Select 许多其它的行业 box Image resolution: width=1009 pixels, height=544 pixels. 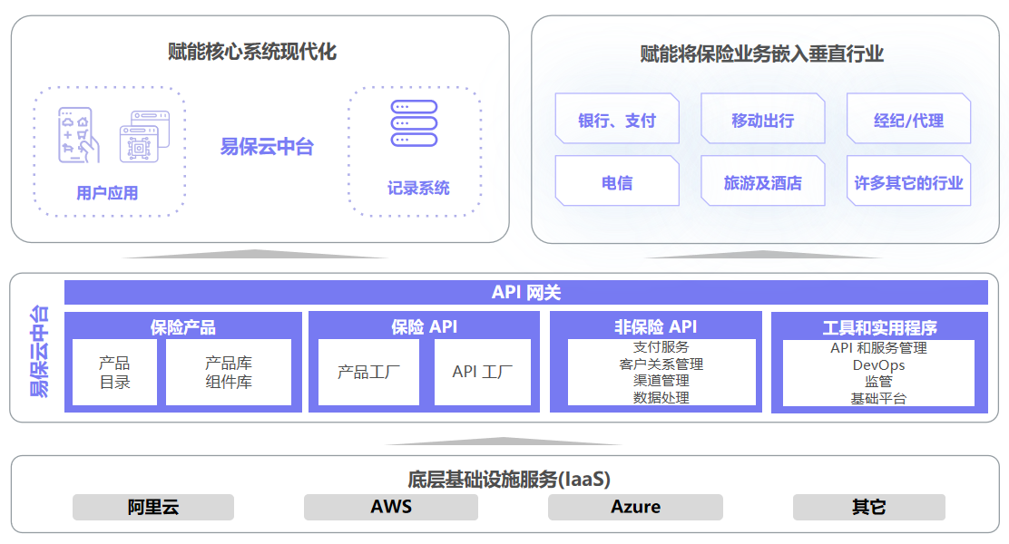pos(908,182)
